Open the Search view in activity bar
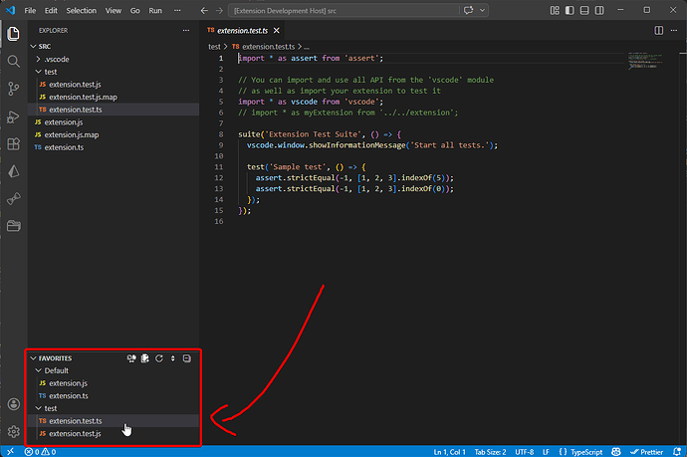 [x=14, y=61]
